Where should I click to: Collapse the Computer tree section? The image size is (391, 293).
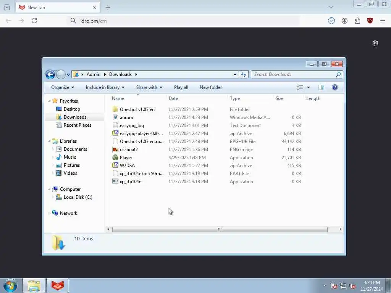pyautogui.click(x=49, y=189)
